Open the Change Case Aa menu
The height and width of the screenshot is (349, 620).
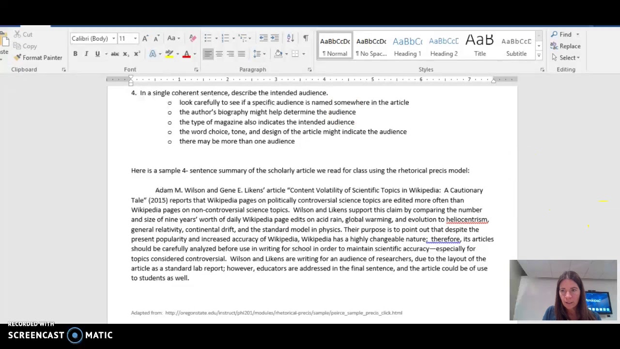pos(173,38)
